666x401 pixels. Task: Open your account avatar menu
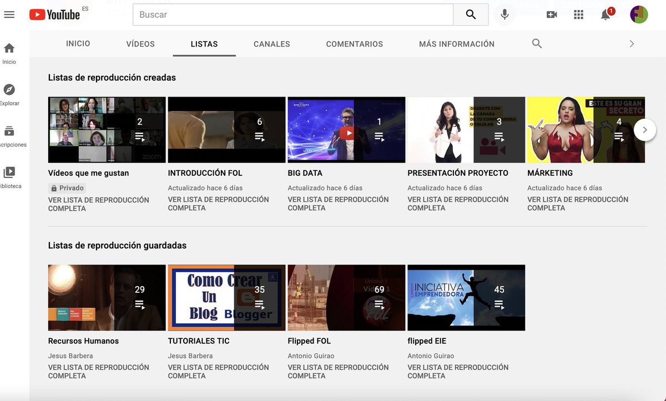tap(639, 14)
